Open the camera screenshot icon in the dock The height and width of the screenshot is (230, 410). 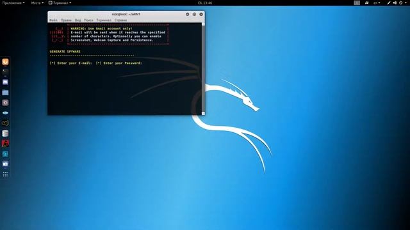(x=5, y=164)
